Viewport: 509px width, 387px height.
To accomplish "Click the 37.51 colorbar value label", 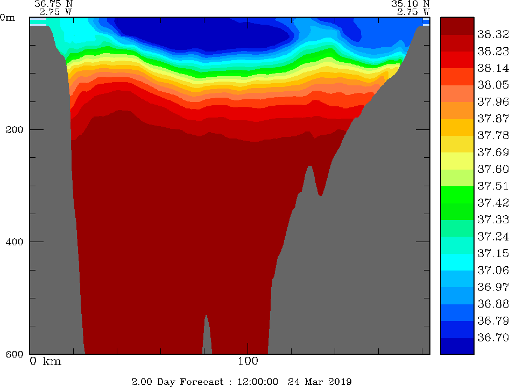I will pyautogui.click(x=493, y=186).
